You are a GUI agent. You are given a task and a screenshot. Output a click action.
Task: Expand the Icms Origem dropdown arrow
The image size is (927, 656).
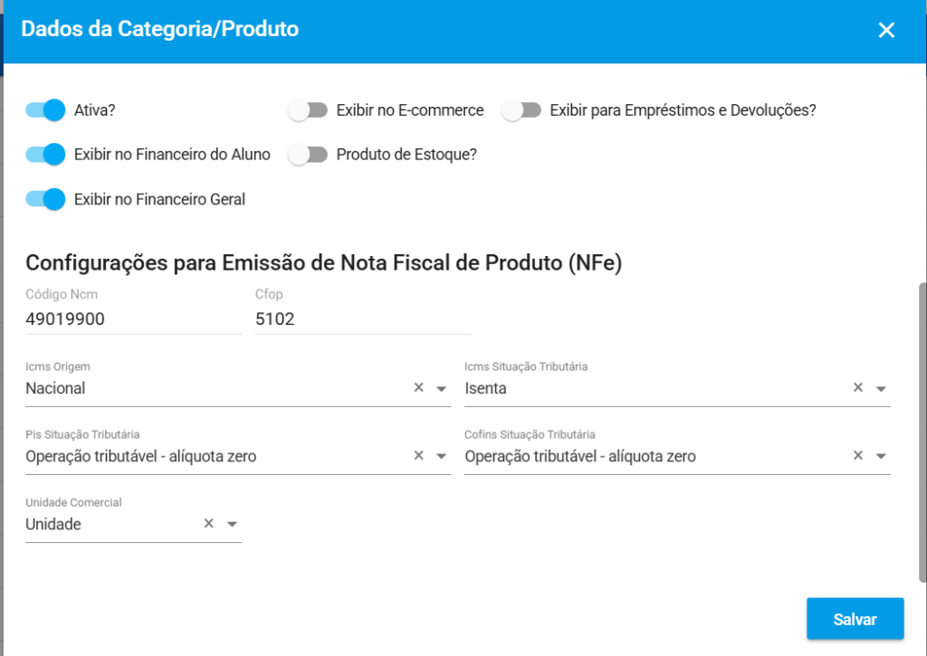[442, 389]
